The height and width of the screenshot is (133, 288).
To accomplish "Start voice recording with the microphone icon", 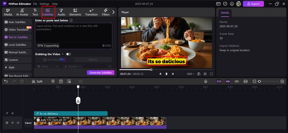I will (206, 81).
